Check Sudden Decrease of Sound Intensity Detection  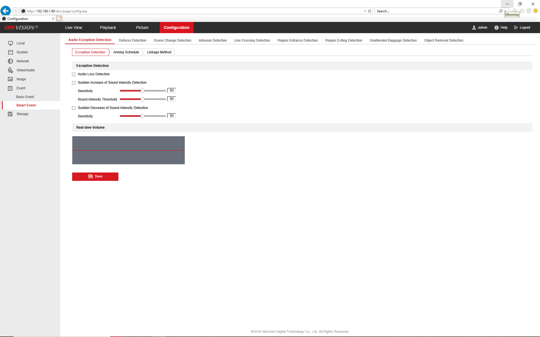click(74, 108)
